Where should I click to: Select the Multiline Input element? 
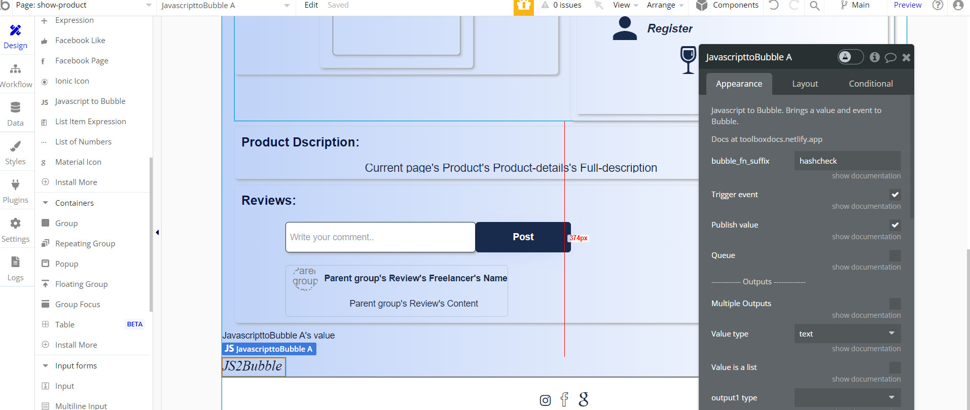tap(81, 406)
